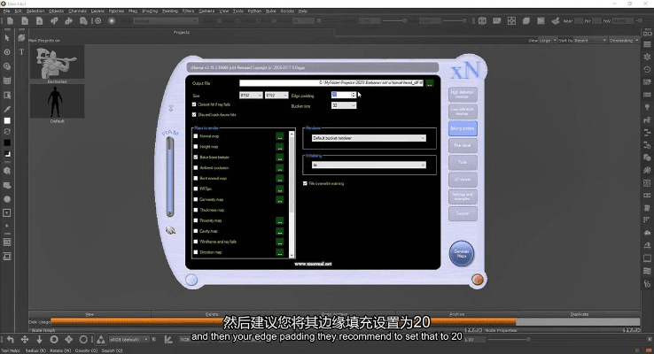Screen dimensions: 654x354
Task: Open the Bucket size dropdown
Action: 344,106
